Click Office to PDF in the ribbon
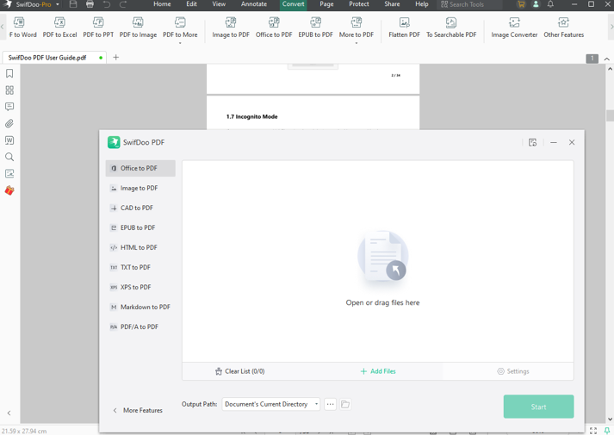The image size is (614, 435). click(x=274, y=28)
